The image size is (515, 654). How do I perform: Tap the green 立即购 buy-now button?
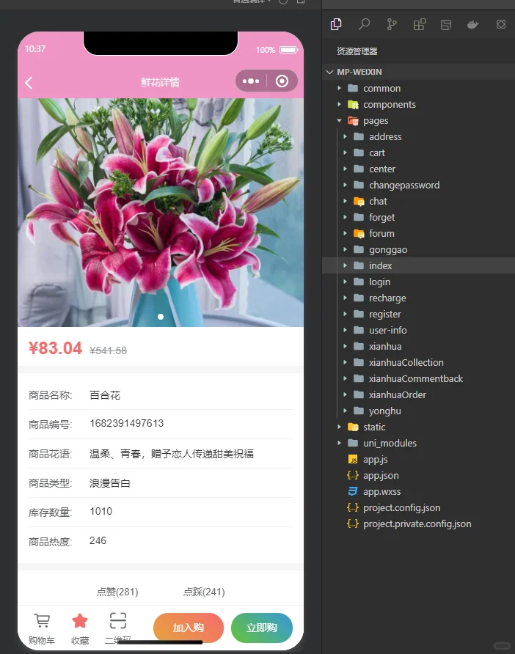[262, 628]
